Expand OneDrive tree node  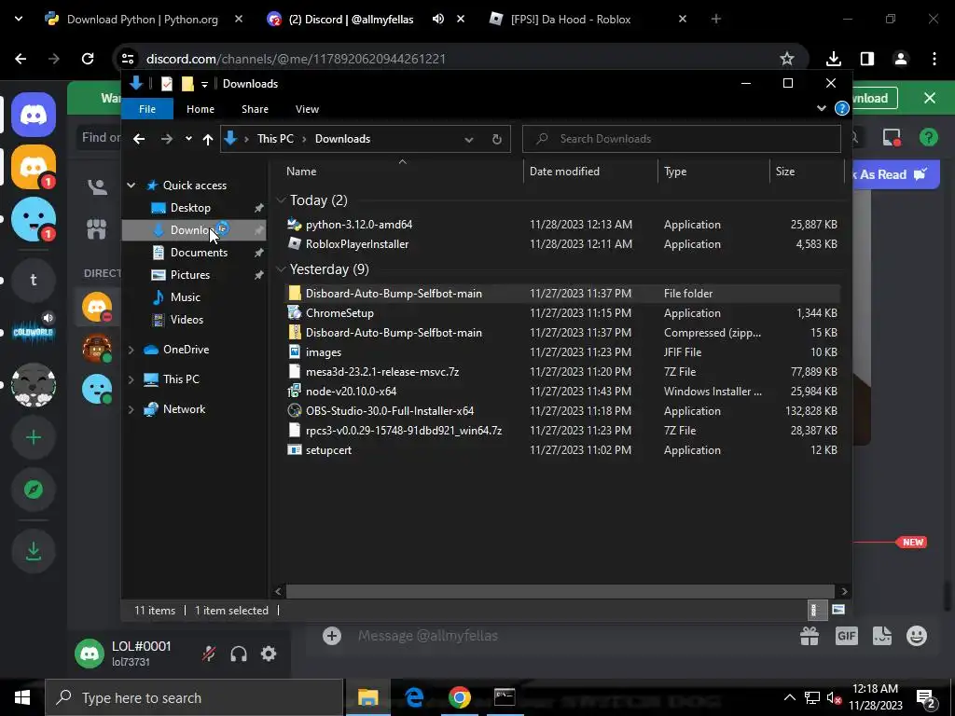(x=131, y=350)
